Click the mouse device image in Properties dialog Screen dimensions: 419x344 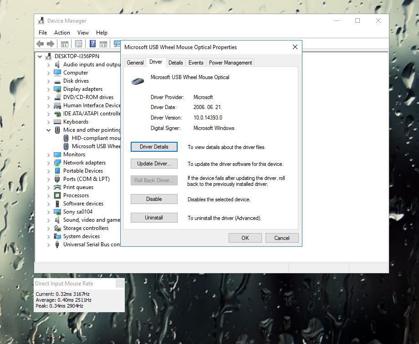pos(138,81)
